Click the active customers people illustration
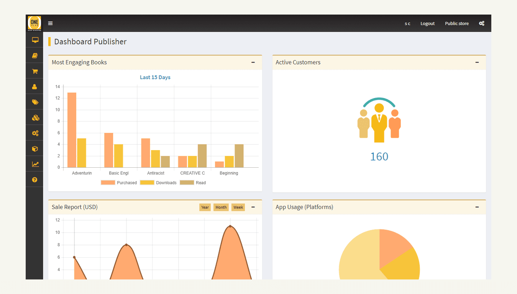Image resolution: width=517 pixels, height=294 pixels. click(x=379, y=120)
